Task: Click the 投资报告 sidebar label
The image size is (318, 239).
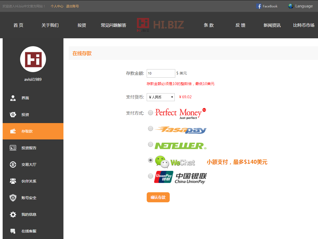Action: [x=29, y=148]
